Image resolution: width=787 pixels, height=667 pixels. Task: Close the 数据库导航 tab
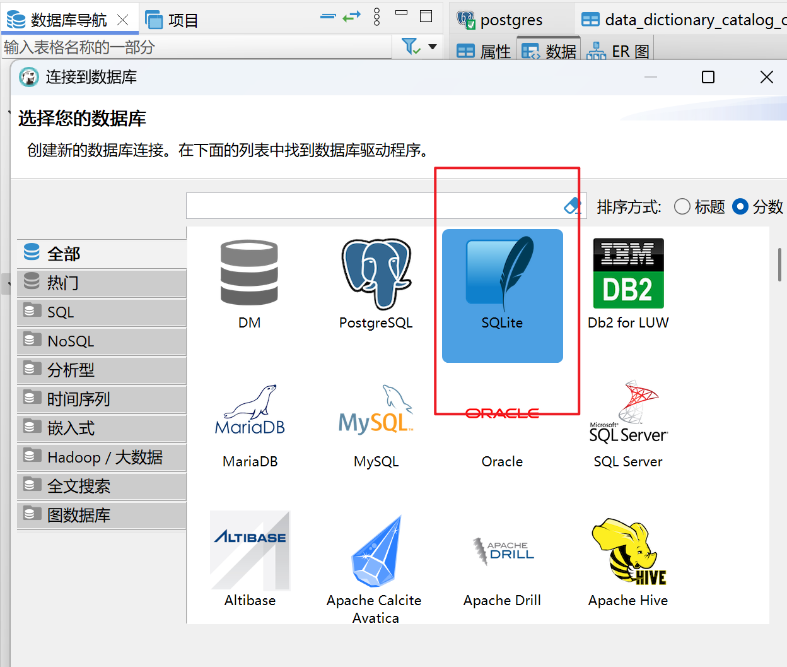coord(123,20)
